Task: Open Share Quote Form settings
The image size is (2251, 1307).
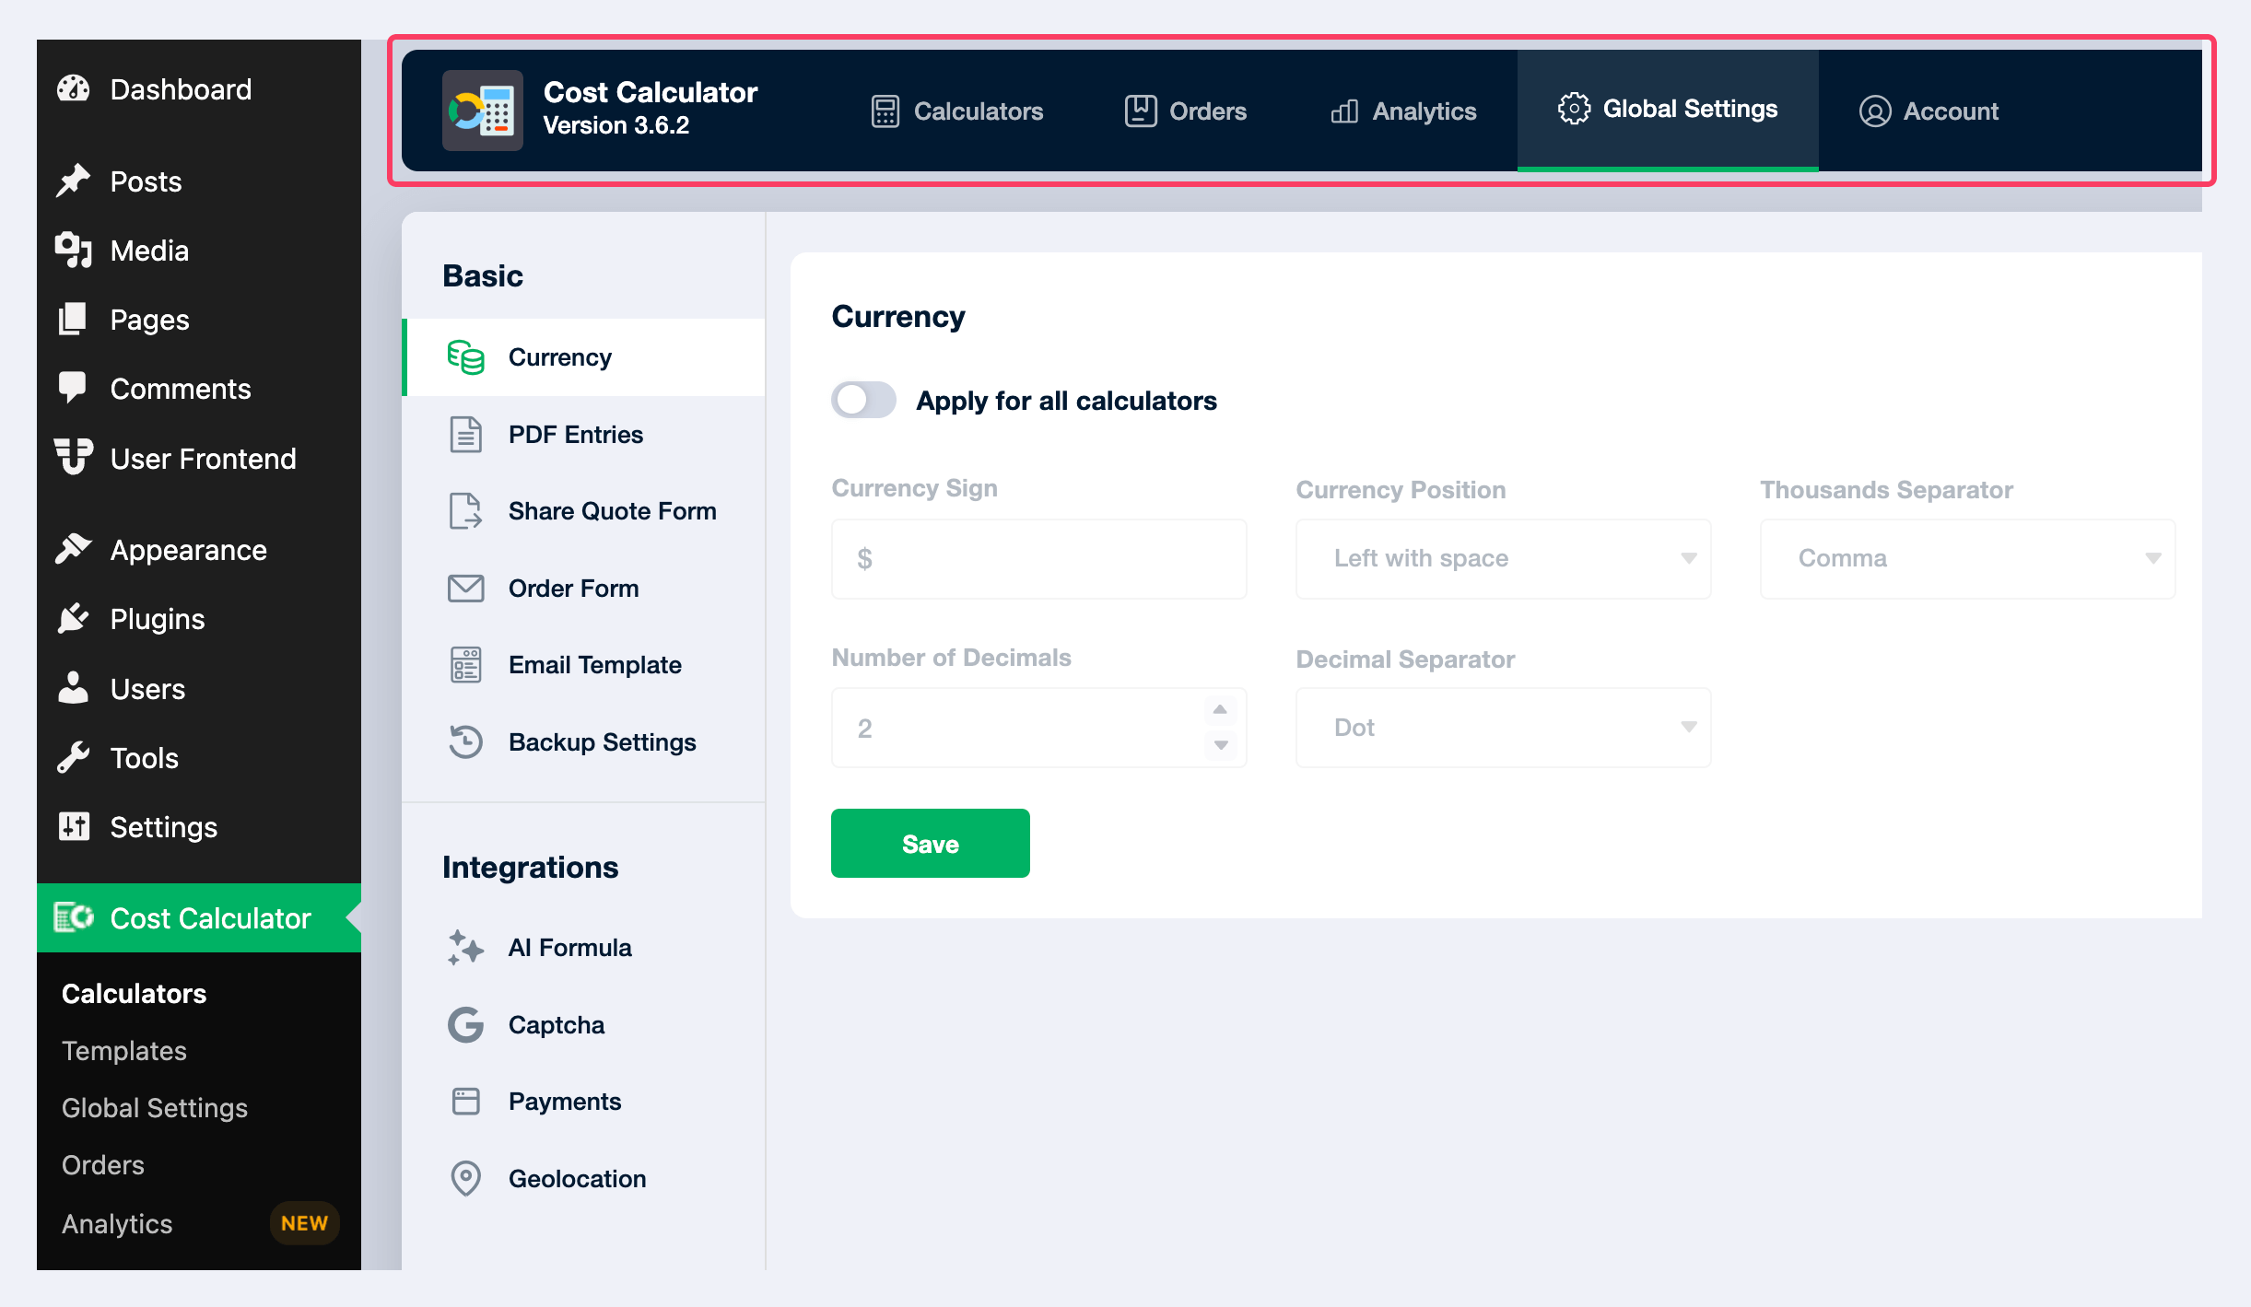Action: [584, 511]
